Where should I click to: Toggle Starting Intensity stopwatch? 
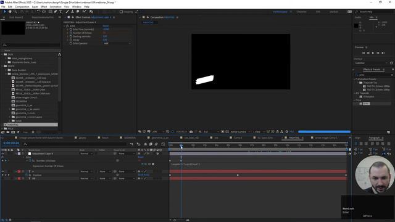click(x=71, y=36)
